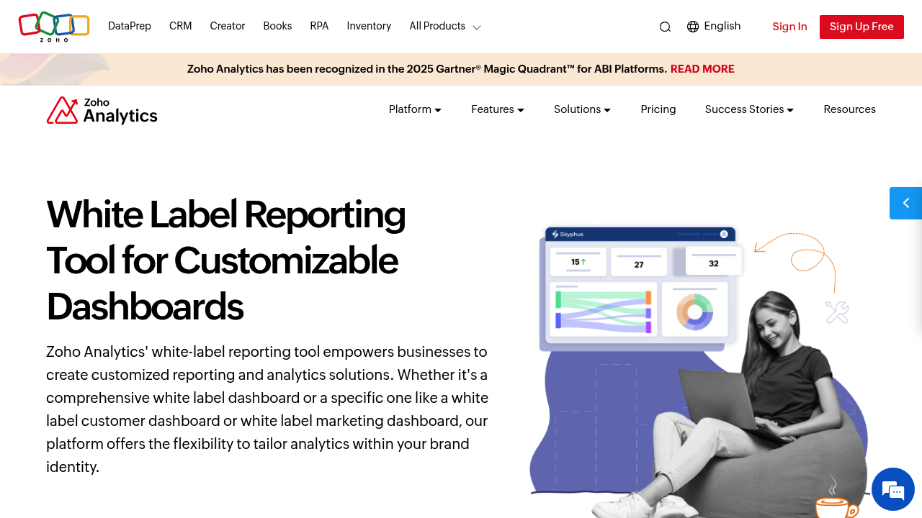This screenshot has width=922, height=518.
Task: Go to DataPrep from top navigation
Action: tap(130, 26)
